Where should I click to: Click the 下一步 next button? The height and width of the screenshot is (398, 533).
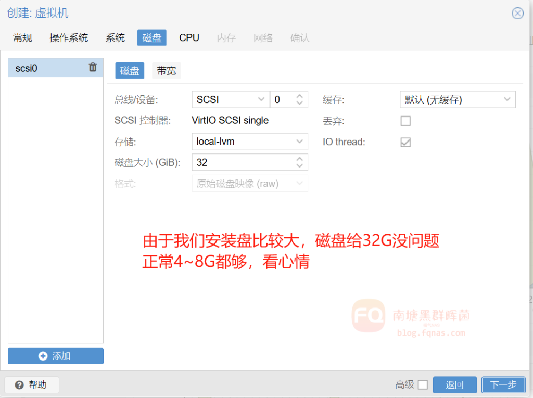pyautogui.click(x=503, y=384)
